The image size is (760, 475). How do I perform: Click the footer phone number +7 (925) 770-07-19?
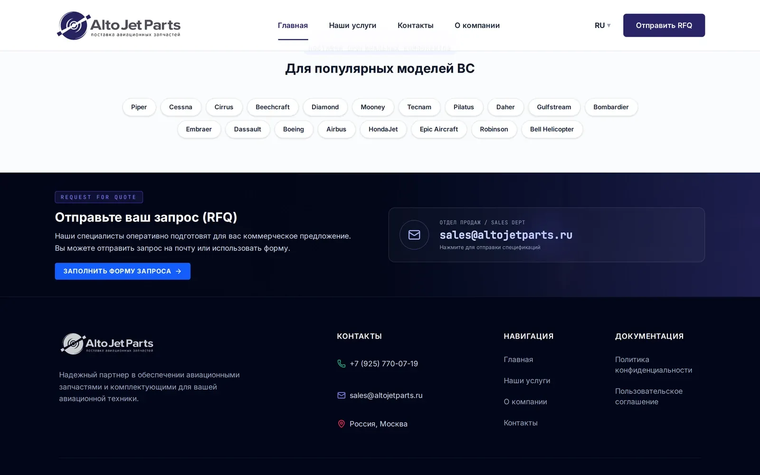pyautogui.click(x=384, y=363)
